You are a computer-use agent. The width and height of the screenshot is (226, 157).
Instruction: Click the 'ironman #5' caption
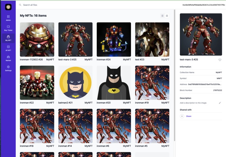(x=141, y=146)
